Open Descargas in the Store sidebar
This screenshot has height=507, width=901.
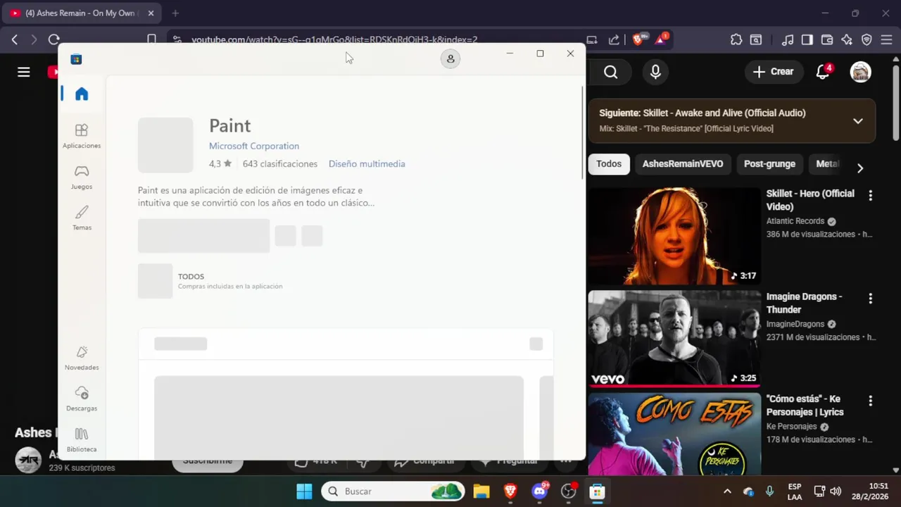tap(82, 399)
